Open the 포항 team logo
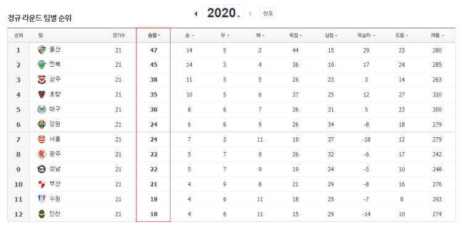Viewport: 459px width, 225px height. [x=42, y=95]
